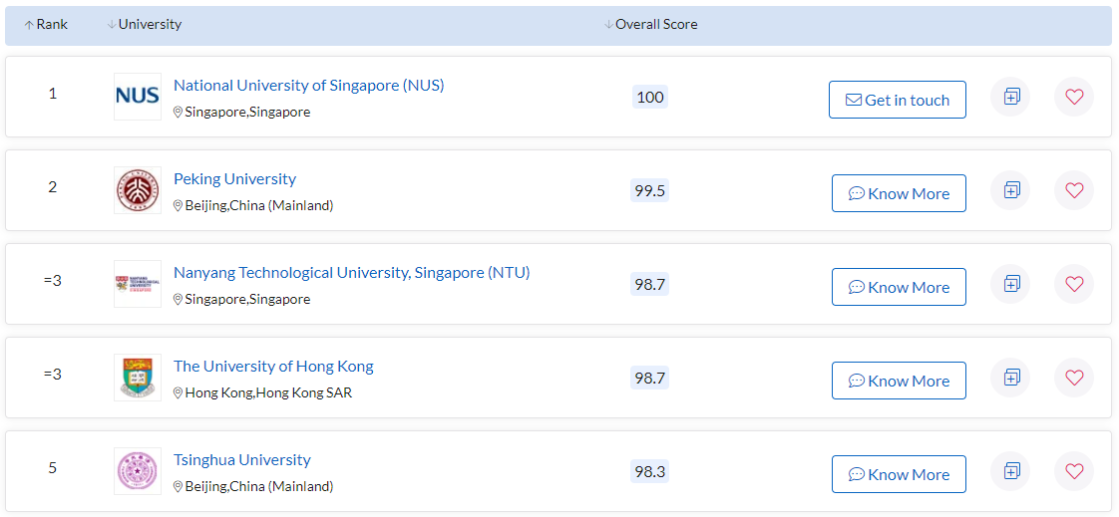Add Tsinghua University to compare list
The height and width of the screenshot is (517, 1119).
pyautogui.click(x=1010, y=471)
